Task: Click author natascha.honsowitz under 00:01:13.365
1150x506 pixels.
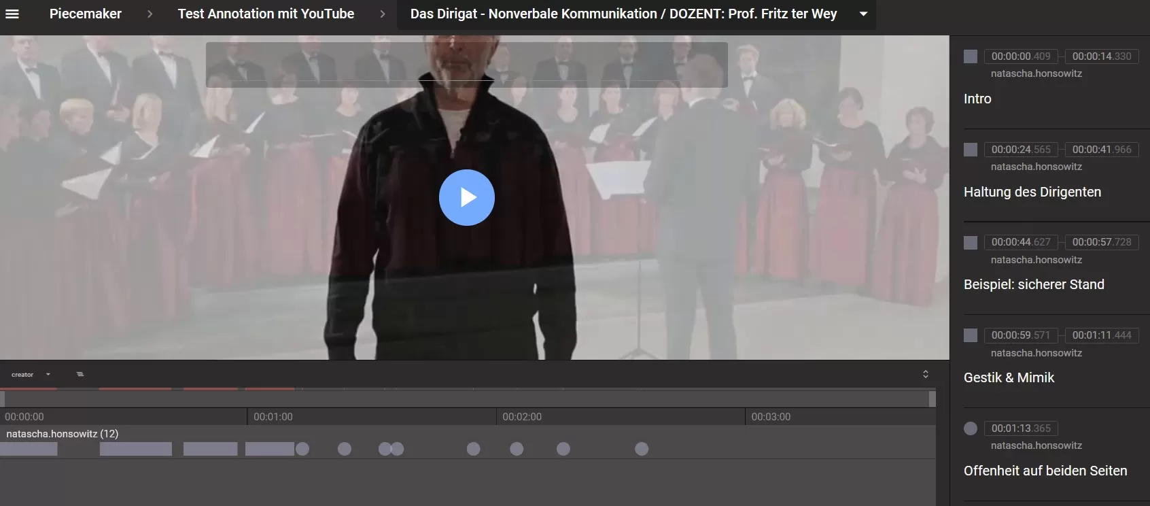Action: pyautogui.click(x=1036, y=445)
